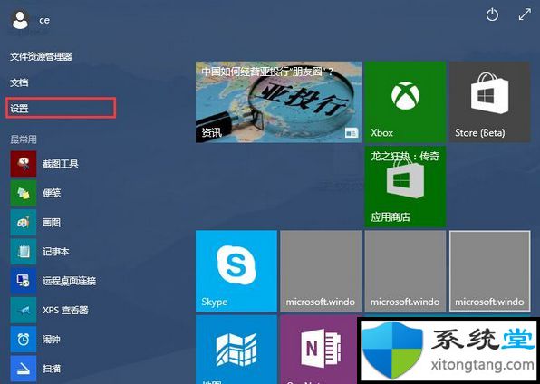Launch the 截图工具 snipping tool icon
The image size is (540, 384).
[x=24, y=164]
